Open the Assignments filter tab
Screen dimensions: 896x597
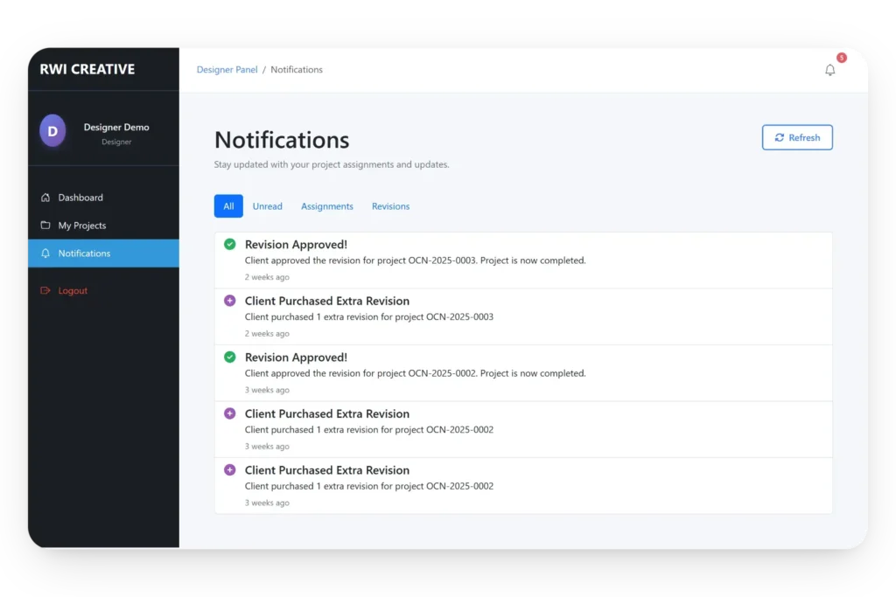[327, 206]
